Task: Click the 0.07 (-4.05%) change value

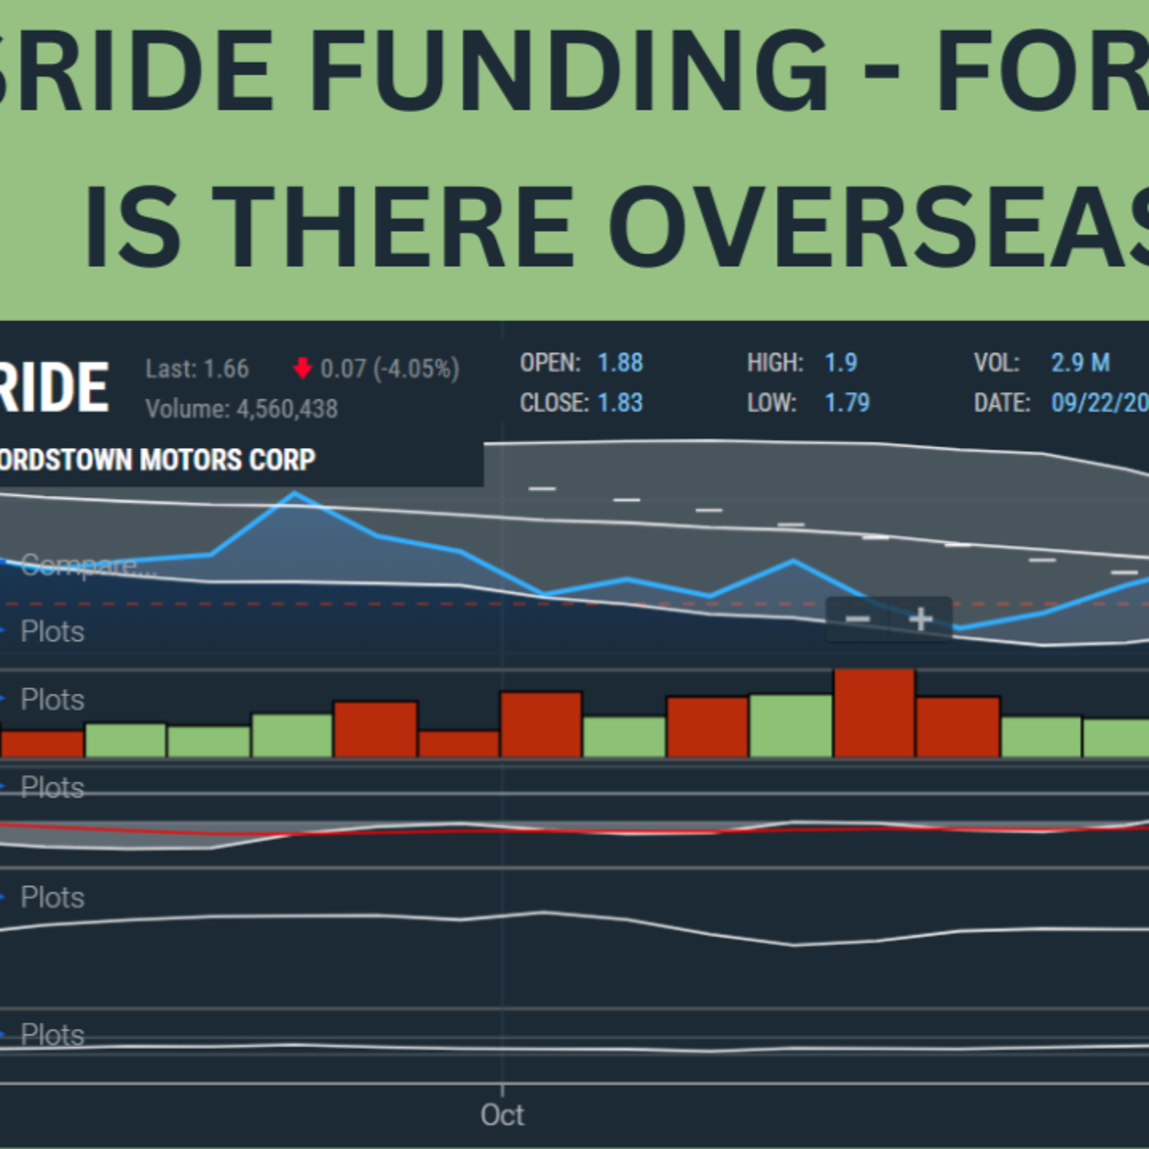Action: pos(390,369)
